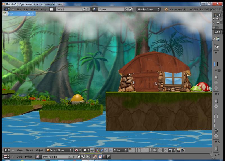
Task: Collapse the 3D View header menus toggle
Action: pos(13,150)
